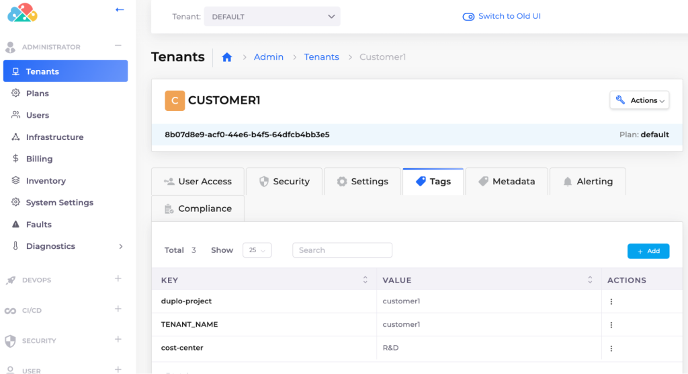
Task: Sort the table by VALUE column
Action: point(590,280)
